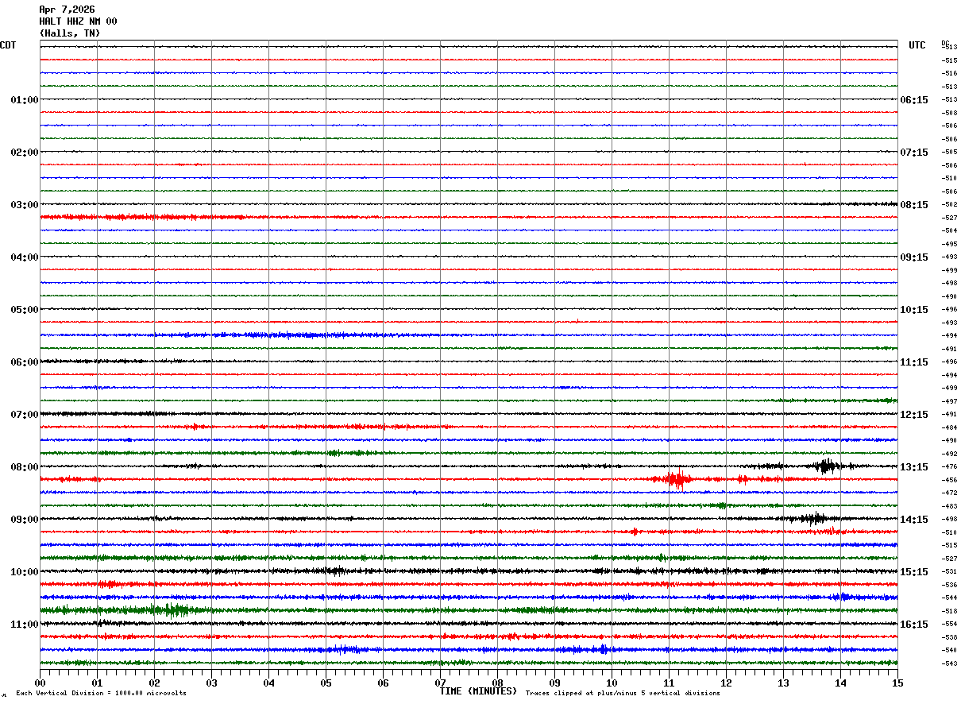The height and width of the screenshot is (704, 961).
Task: Select the 09:00 CDT row label
Action: [25, 520]
